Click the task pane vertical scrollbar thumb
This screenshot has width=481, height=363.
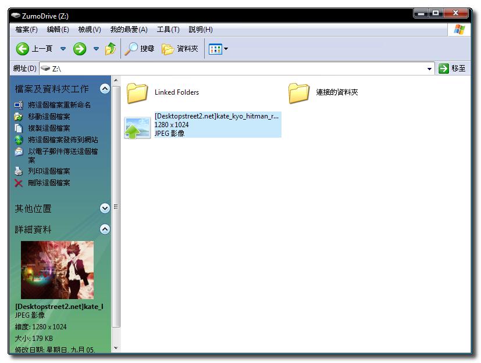(x=116, y=207)
